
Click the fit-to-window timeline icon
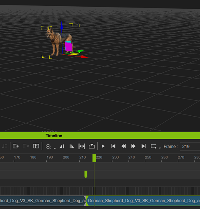82,146
